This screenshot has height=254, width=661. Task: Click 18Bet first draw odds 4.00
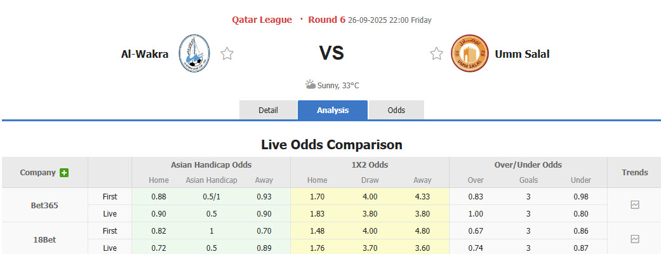tap(370, 231)
